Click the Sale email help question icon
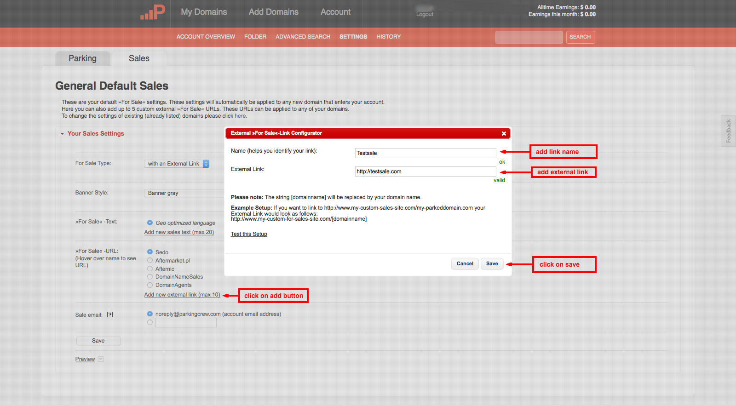The height and width of the screenshot is (406, 736). tap(110, 315)
